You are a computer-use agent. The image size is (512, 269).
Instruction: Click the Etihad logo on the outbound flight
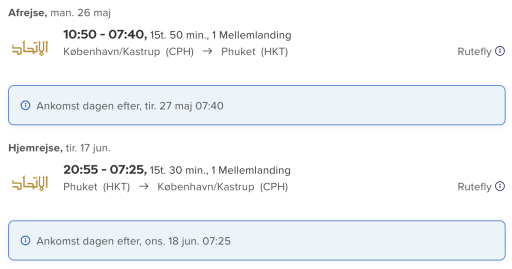pyautogui.click(x=30, y=48)
